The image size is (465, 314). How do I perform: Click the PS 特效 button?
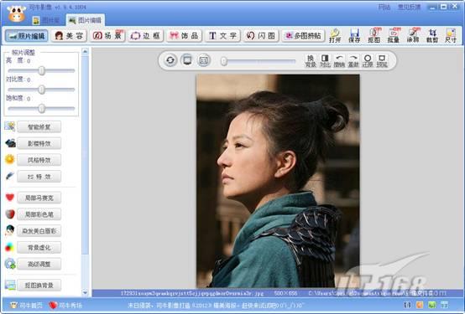pyautogui.click(x=39, y=177)
